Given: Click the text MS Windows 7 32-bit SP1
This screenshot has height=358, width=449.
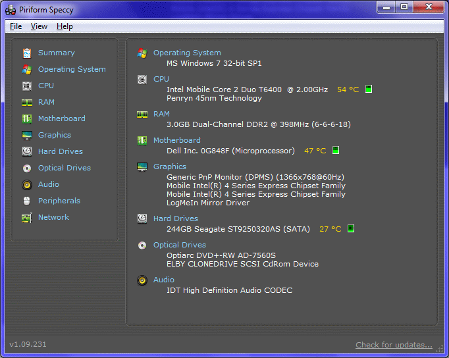Looking at the screenshot, I should point(214,64).
